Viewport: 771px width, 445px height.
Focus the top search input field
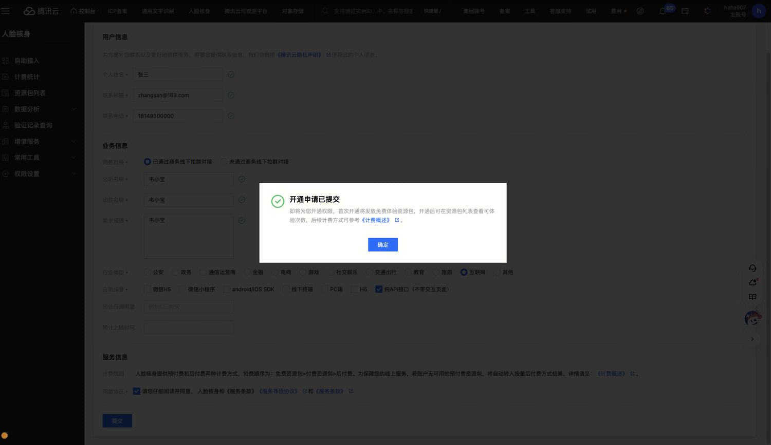coord(373,11)
